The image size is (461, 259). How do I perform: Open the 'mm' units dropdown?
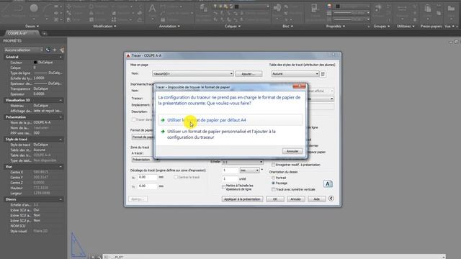[x=249, y=170]
